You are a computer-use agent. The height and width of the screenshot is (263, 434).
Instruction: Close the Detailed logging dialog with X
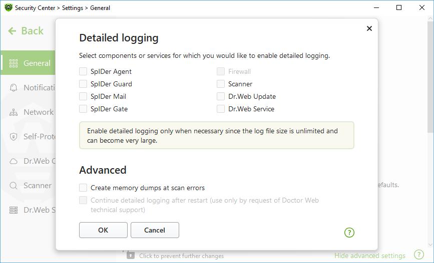click(x=369, y=28)
